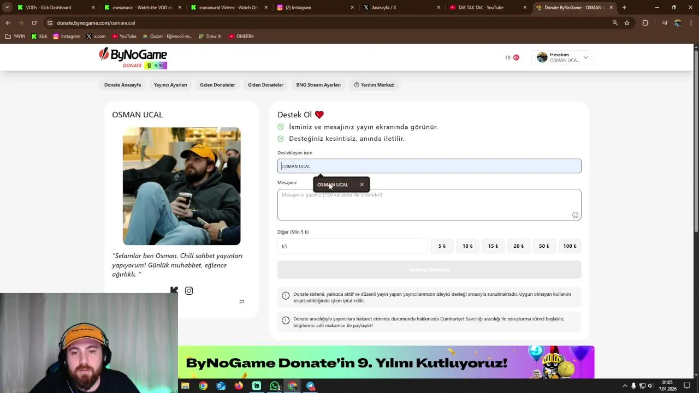The height and width of the screenshot is (393, 699).
Task: Open Yayıncı Ayarları menu item
Action: [170, 85]
